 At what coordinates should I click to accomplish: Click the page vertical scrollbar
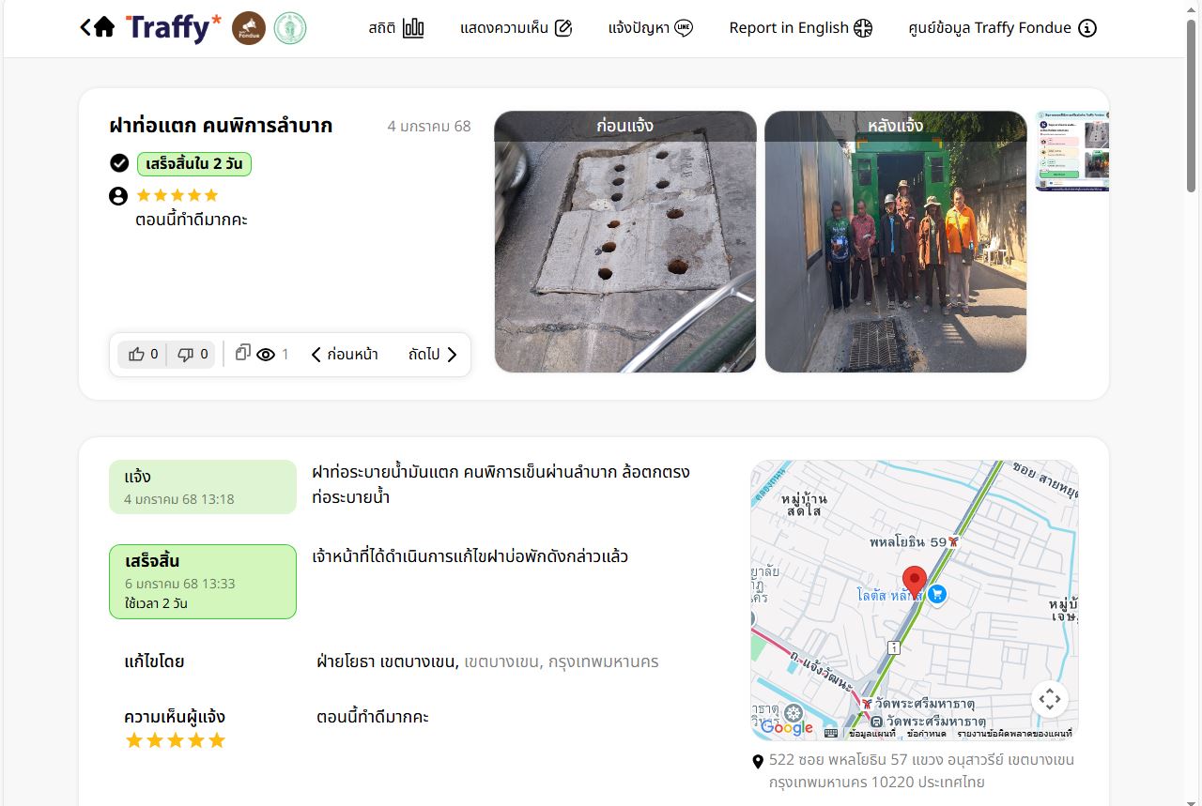click(1192, 103)
